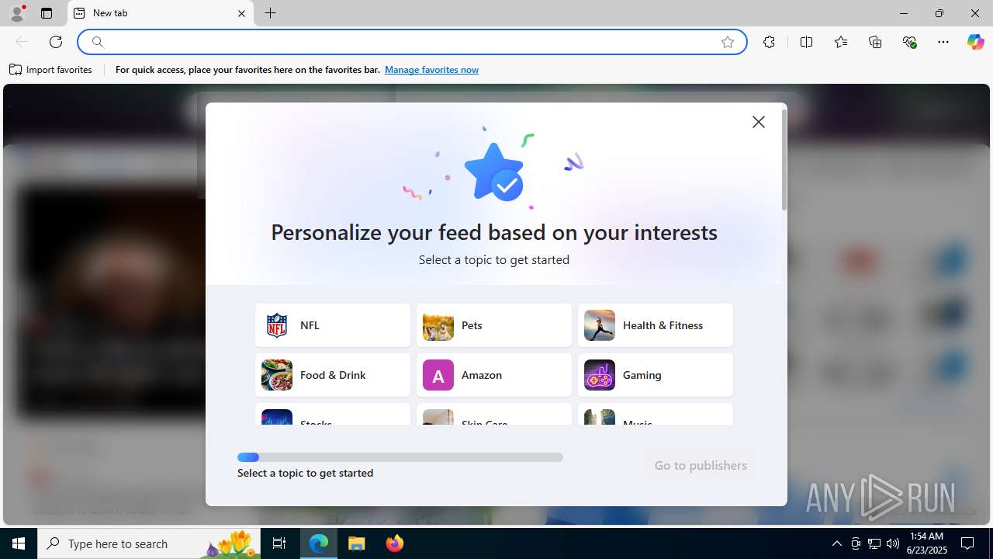Click the Amazon letter A thumbnail

[438, 375]
